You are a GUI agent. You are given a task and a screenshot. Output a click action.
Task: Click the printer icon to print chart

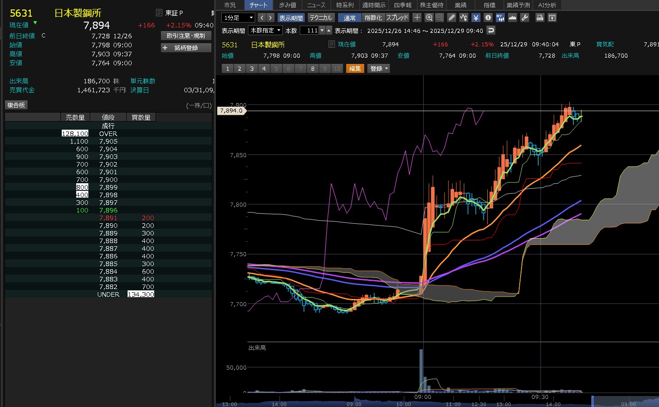[540, 18]
